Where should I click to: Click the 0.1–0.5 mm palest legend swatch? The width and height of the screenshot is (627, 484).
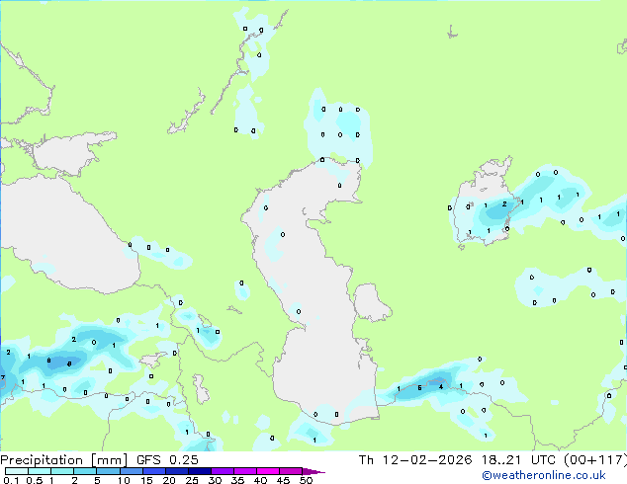[x=17, y=471]
